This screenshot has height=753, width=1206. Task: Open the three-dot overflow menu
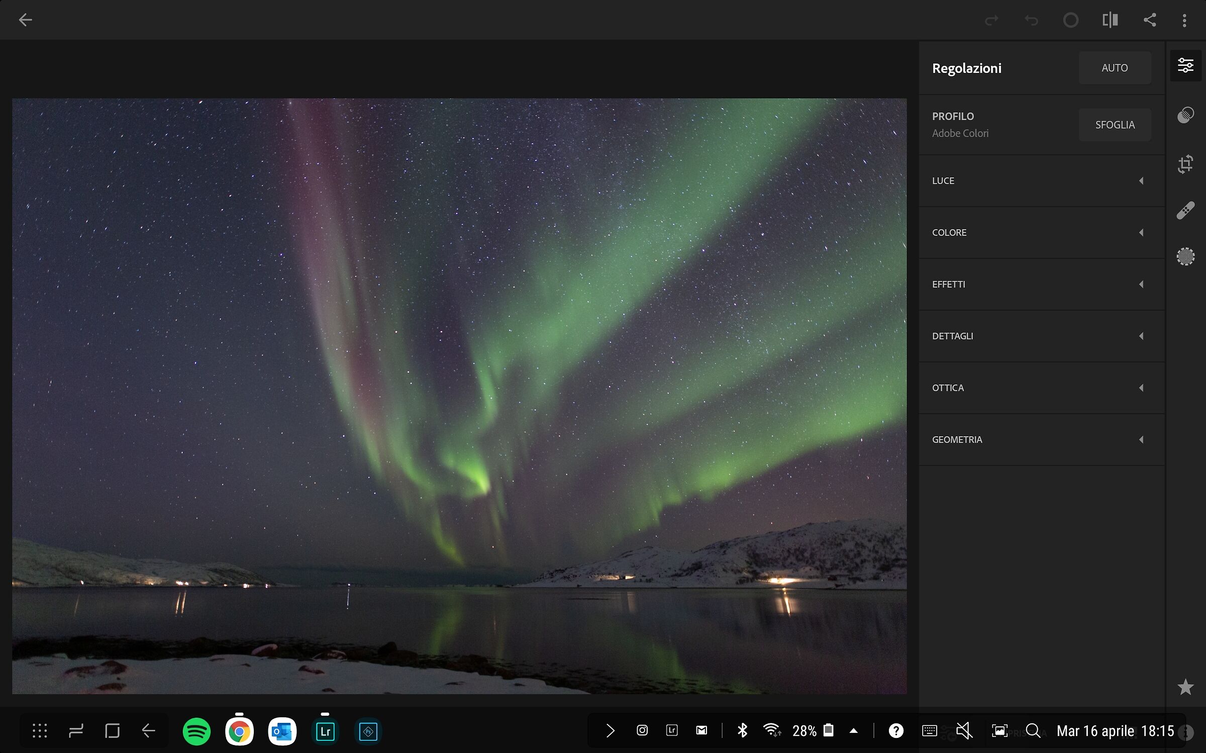click(x=1184, y=20)
